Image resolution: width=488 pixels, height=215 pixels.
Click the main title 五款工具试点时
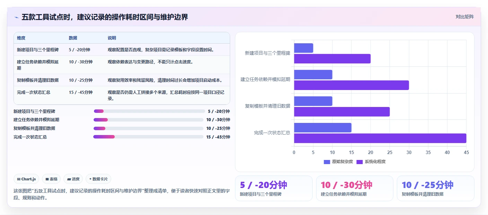(105, 17)
